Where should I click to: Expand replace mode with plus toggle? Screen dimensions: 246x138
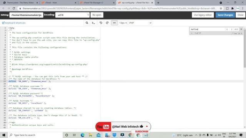coord(191,33)
